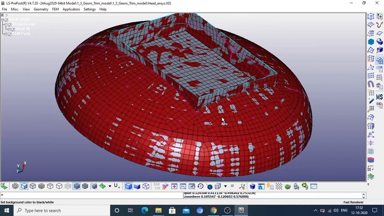Select the solid teal cube icon in right toolbar
This screenshot has width=384, height=216.
[x=371, y=42]
